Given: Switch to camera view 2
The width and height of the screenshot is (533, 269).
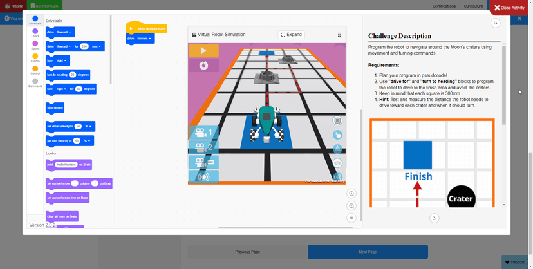Looking at the screenshot, I should tap(203, 147).
